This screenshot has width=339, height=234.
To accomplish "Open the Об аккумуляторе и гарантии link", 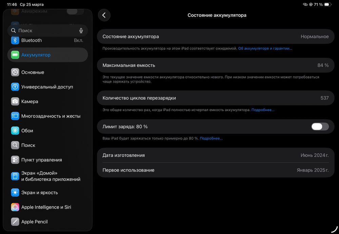I will [265, 49].
